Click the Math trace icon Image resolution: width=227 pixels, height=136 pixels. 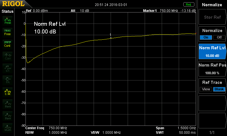[x=8, y=127]
